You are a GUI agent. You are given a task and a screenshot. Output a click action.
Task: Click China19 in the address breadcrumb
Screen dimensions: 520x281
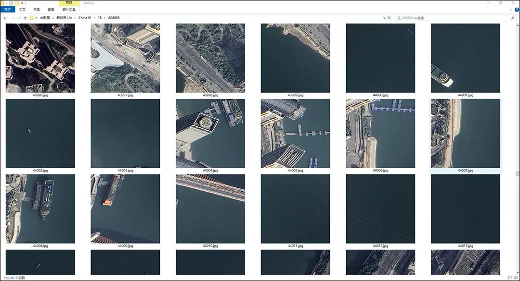(85, 18)
